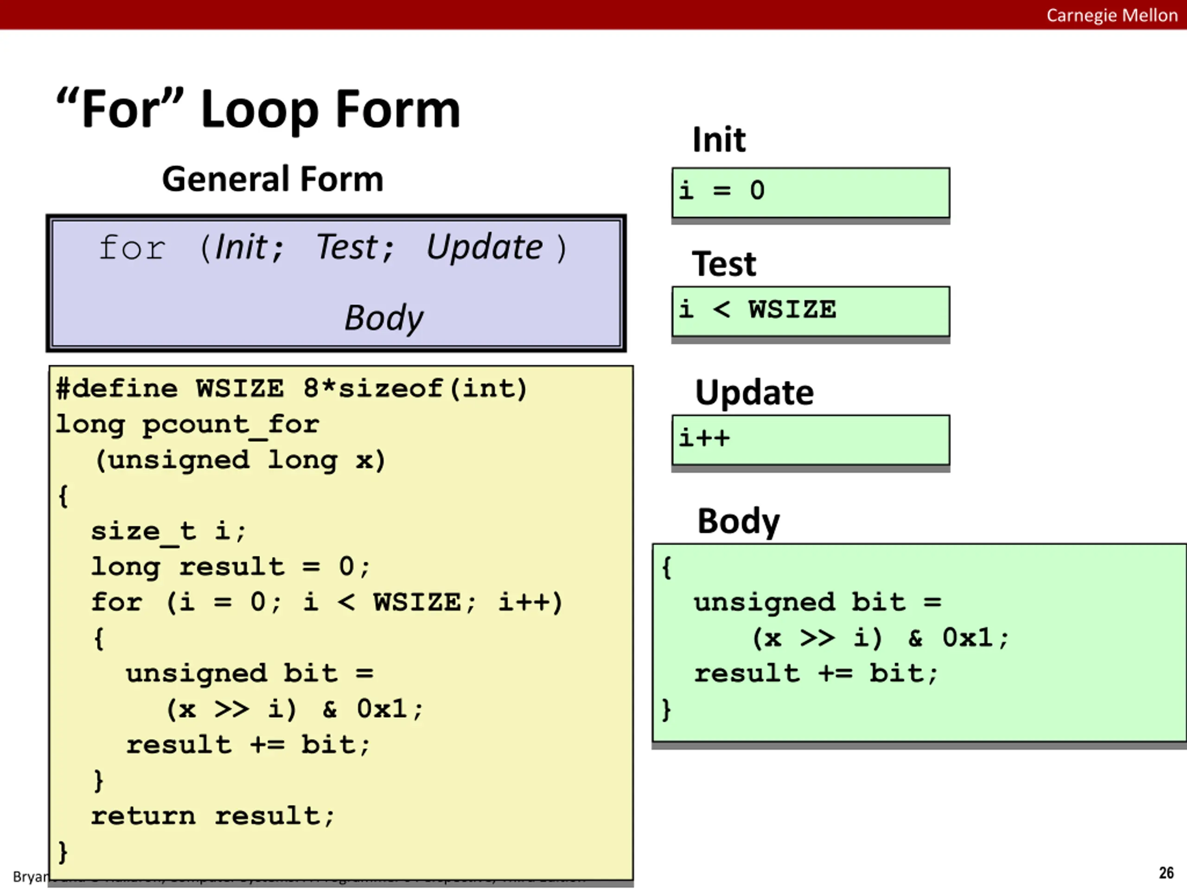Select the green 'i < WSIZE' box
Image resolution: width=1187 pixels, height=890 pixels.
point(810,311)
